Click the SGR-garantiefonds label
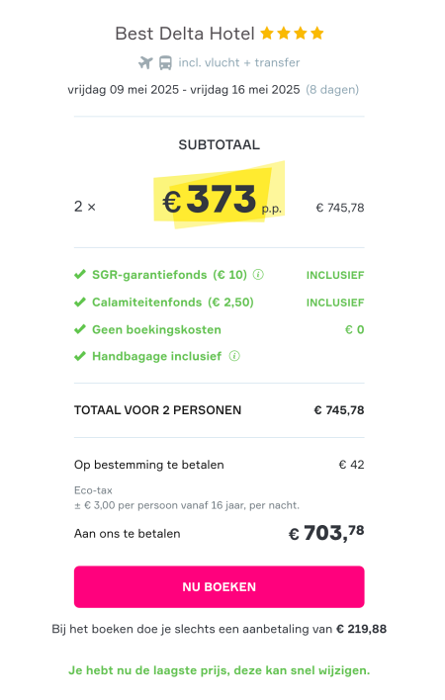445x700 pixels. pyautogui.click(x=170, y=275)
